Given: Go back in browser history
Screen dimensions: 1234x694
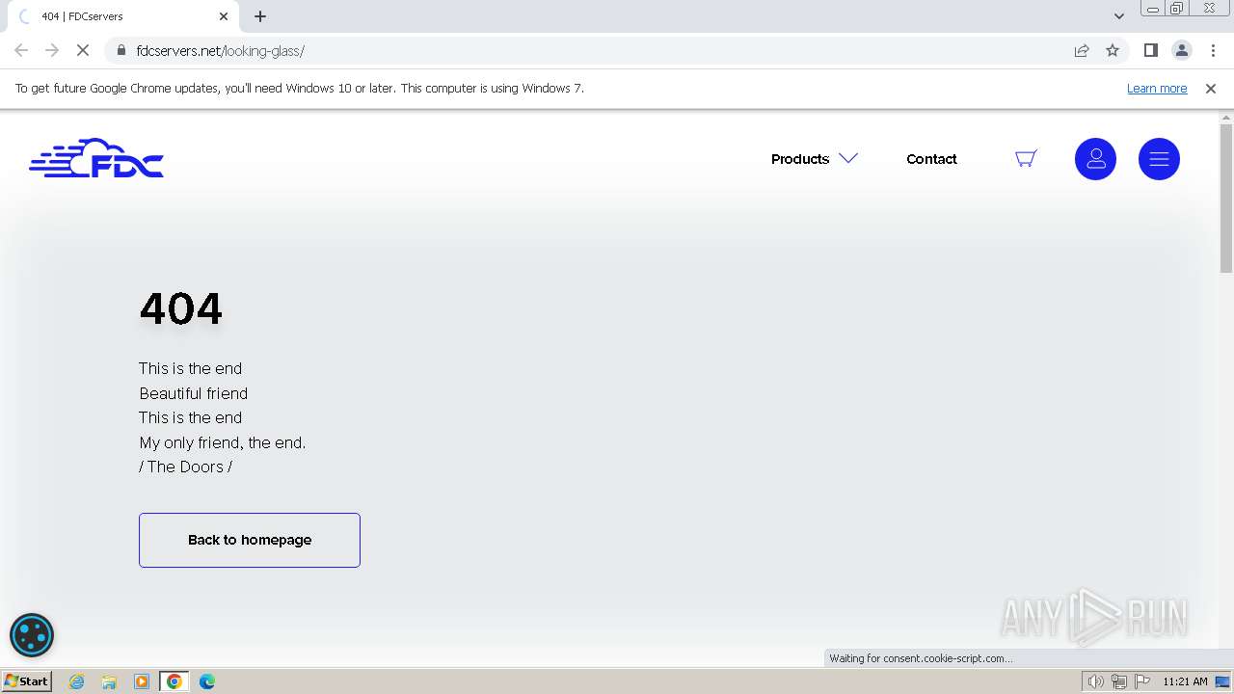Looking at the screenshot, I should click(21, 50).
